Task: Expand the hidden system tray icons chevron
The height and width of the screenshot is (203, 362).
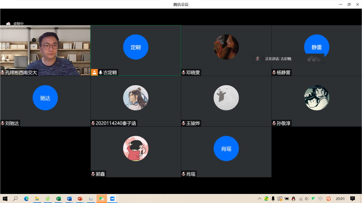Action: pyautogui.click(x=259, y=199)
